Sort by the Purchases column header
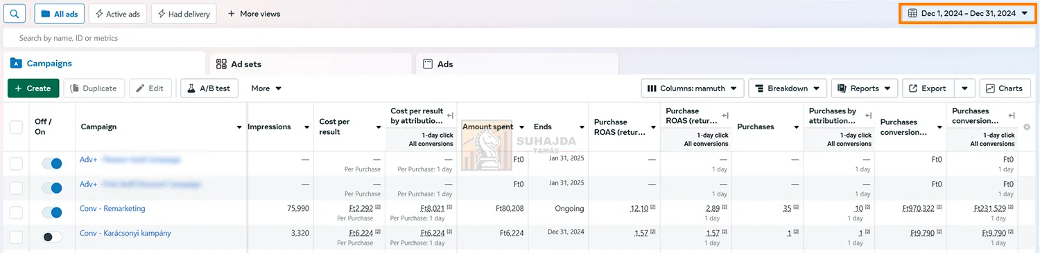Viewport: 1040px width, 253px height. (x=768, y=127)
